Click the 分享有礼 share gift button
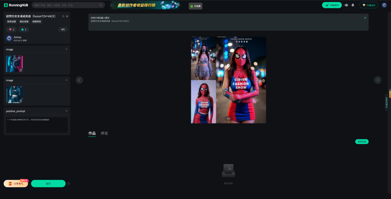391x199 pixels. pyautogui.click(x=16, y=183)
